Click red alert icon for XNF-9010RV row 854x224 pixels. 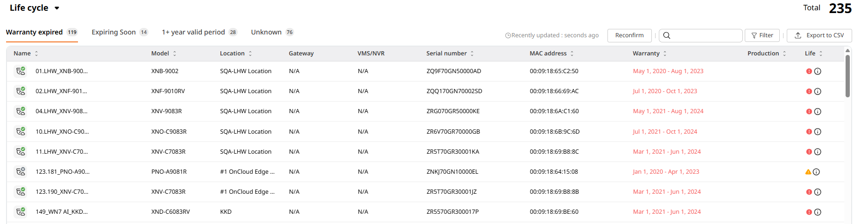click(x=809, y=91)
